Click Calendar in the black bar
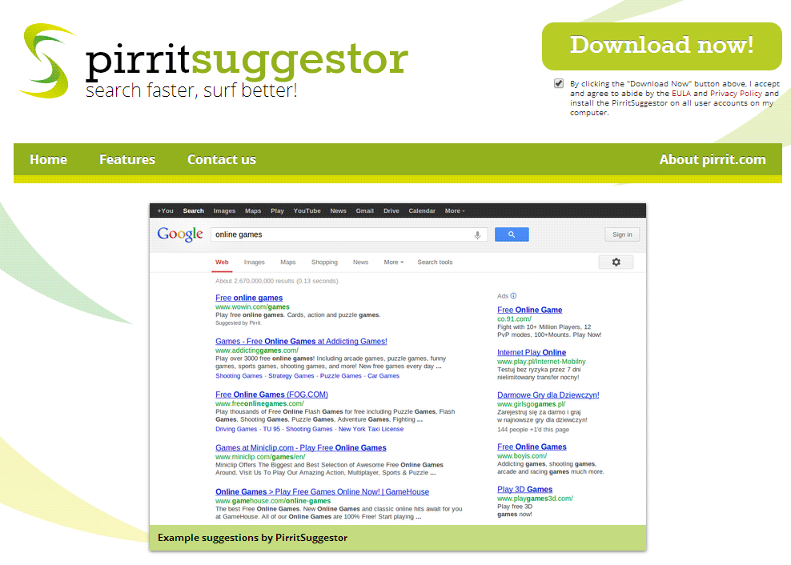The width and height of the screenshot is (791, 565). [422, 210]
